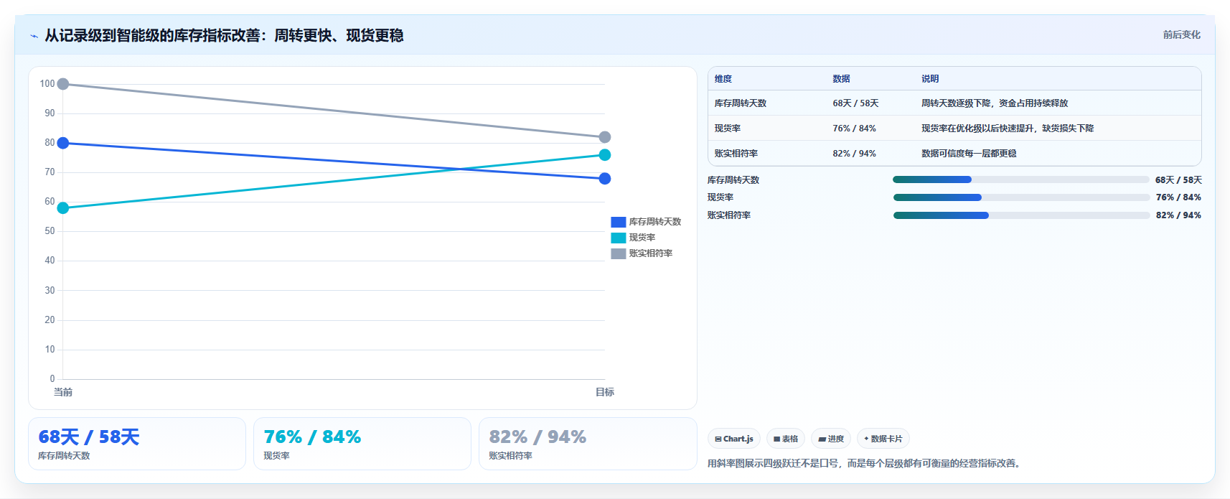Click the 76% / 84% progress value

(1178, 197)
